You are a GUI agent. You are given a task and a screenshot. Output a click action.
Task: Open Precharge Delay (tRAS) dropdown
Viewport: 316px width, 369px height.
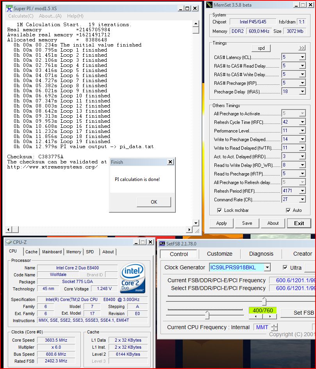tap(303, 91)
